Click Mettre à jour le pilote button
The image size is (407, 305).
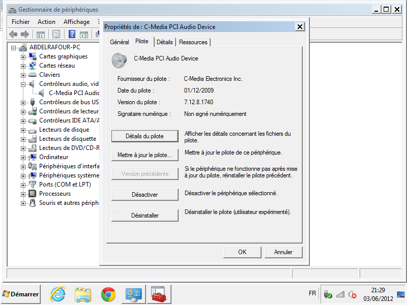coord(145,155)
